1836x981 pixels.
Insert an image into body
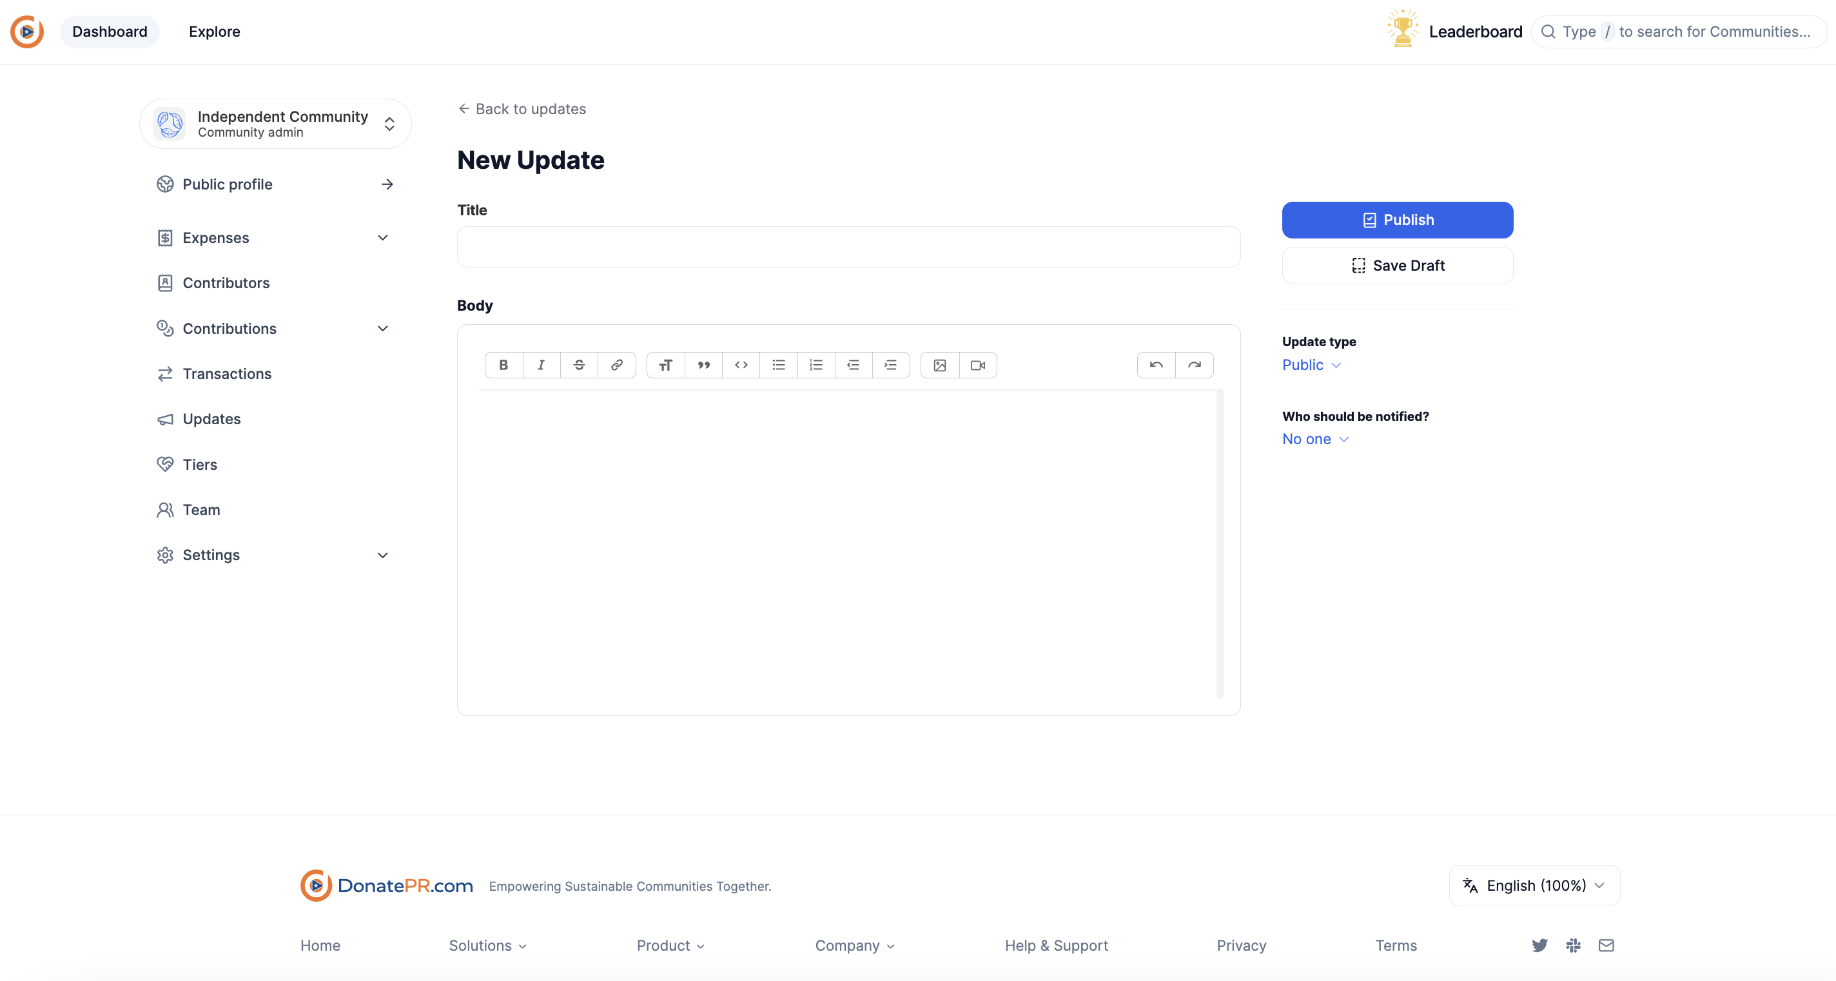[939, 365]
